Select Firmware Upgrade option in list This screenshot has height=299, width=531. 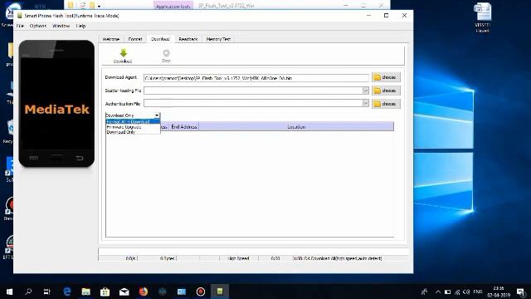tap(133, 127)
